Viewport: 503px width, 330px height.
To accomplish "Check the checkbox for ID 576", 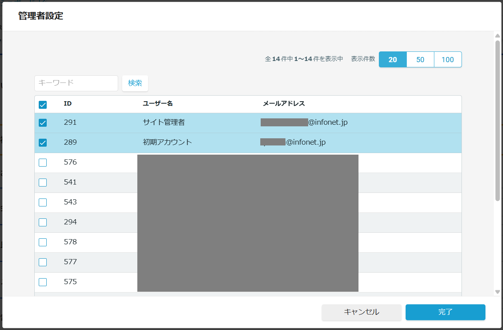I will [43, 163].
